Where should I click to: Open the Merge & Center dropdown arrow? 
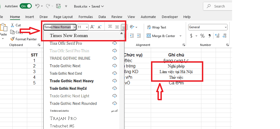tap(180, 36)
